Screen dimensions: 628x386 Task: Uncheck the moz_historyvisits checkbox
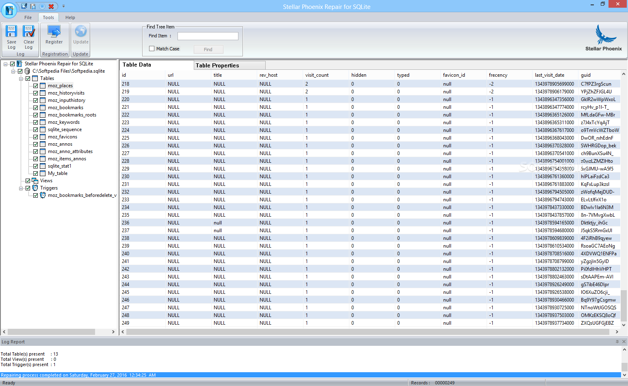pos(36,93)
